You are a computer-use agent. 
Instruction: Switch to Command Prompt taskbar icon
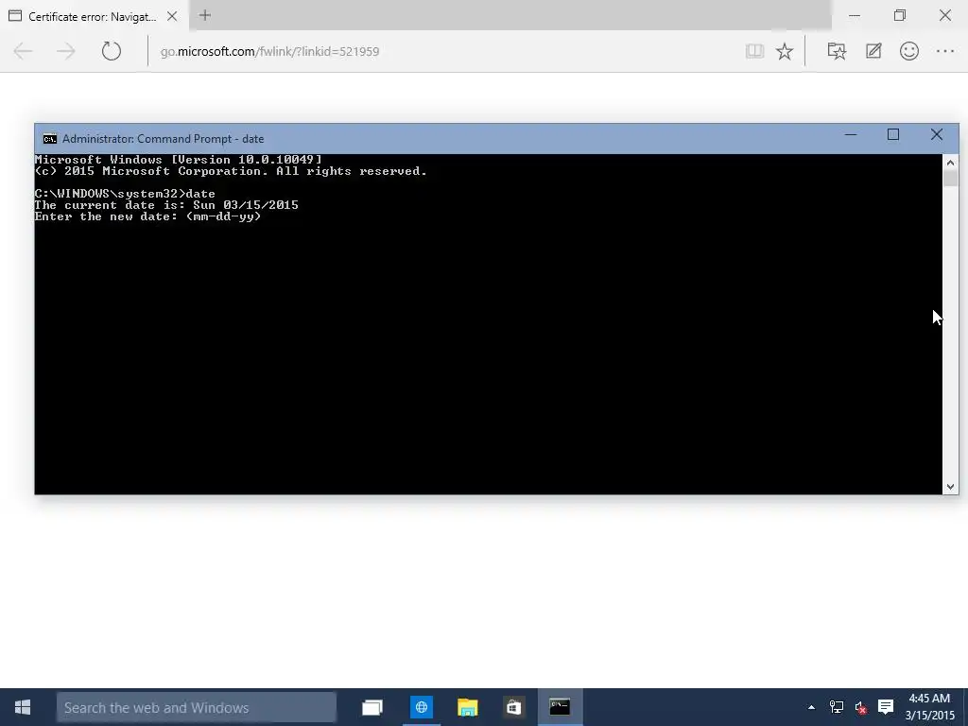(x=560, y=707)
